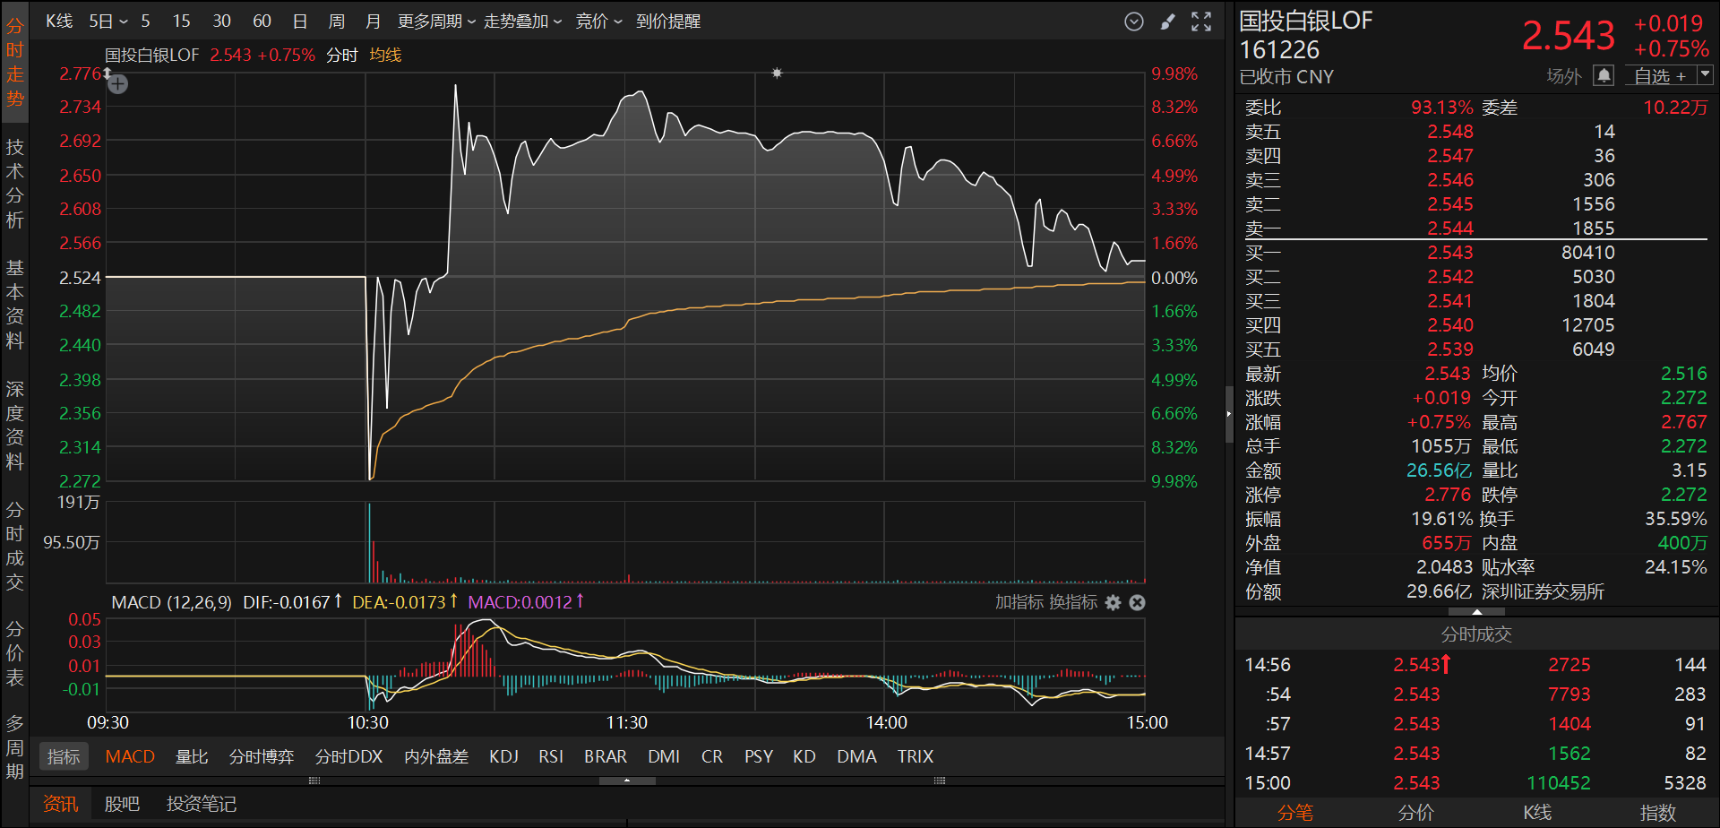1720x828 pixels.
Task: Open the 自选 dropdown arrow
Action: pos(1705,75)
